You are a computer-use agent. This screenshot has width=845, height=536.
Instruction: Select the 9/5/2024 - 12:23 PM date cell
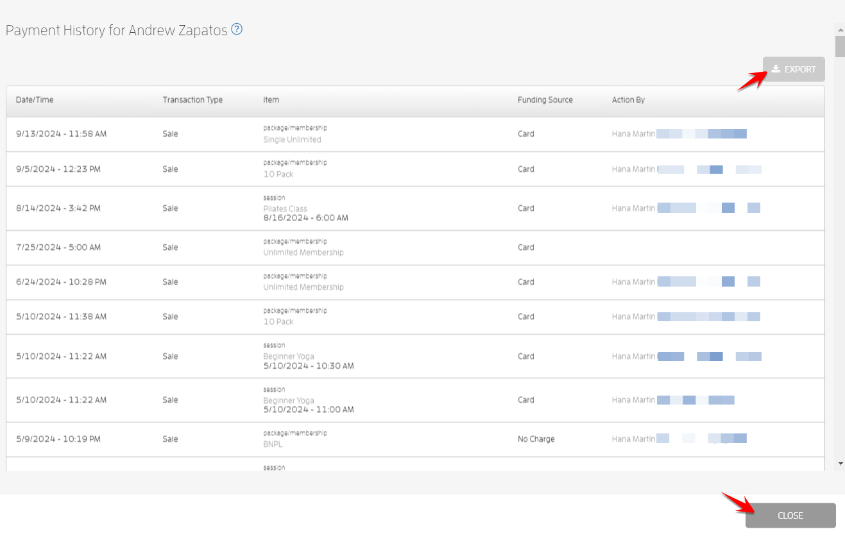[58, 169]
